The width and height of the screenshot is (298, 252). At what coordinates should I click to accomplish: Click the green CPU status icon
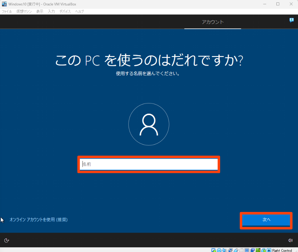click(258, 250)
